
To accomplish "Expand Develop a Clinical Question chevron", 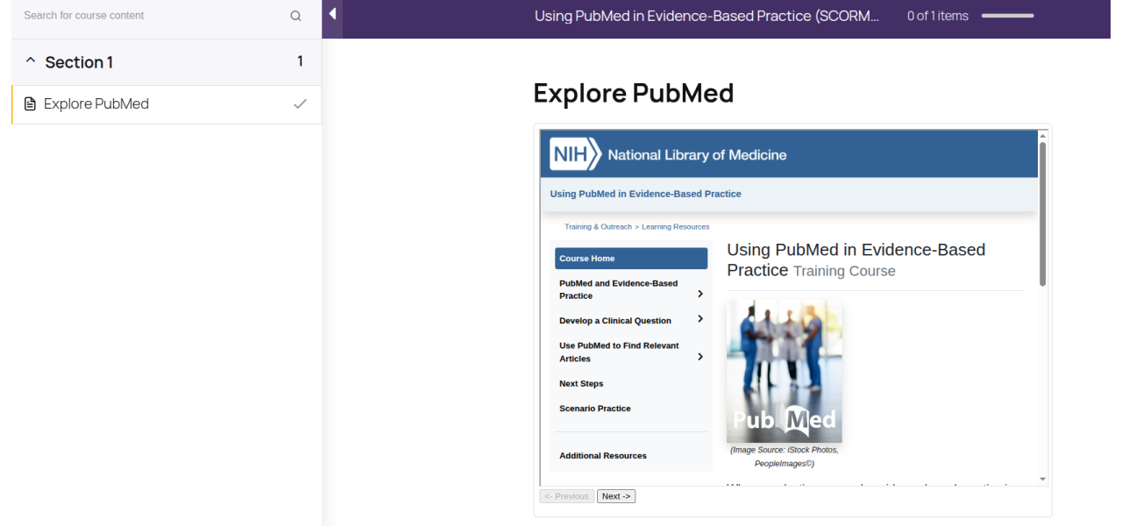I will [x=699, y=319].
